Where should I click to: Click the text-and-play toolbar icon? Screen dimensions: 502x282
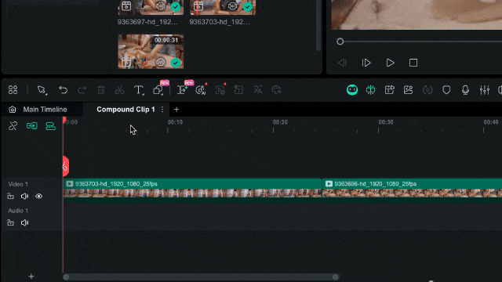pyautogui.click(x=389, y=90)
